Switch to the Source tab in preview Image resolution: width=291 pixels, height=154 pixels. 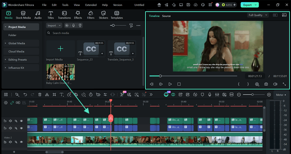click(x=166, y=16)
